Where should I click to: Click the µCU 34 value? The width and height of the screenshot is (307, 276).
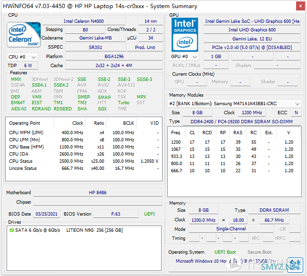[x=151, y=38]
